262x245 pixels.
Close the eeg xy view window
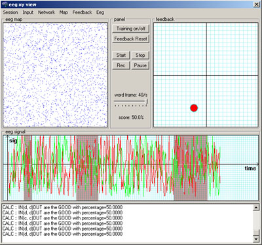coord(256,5)
